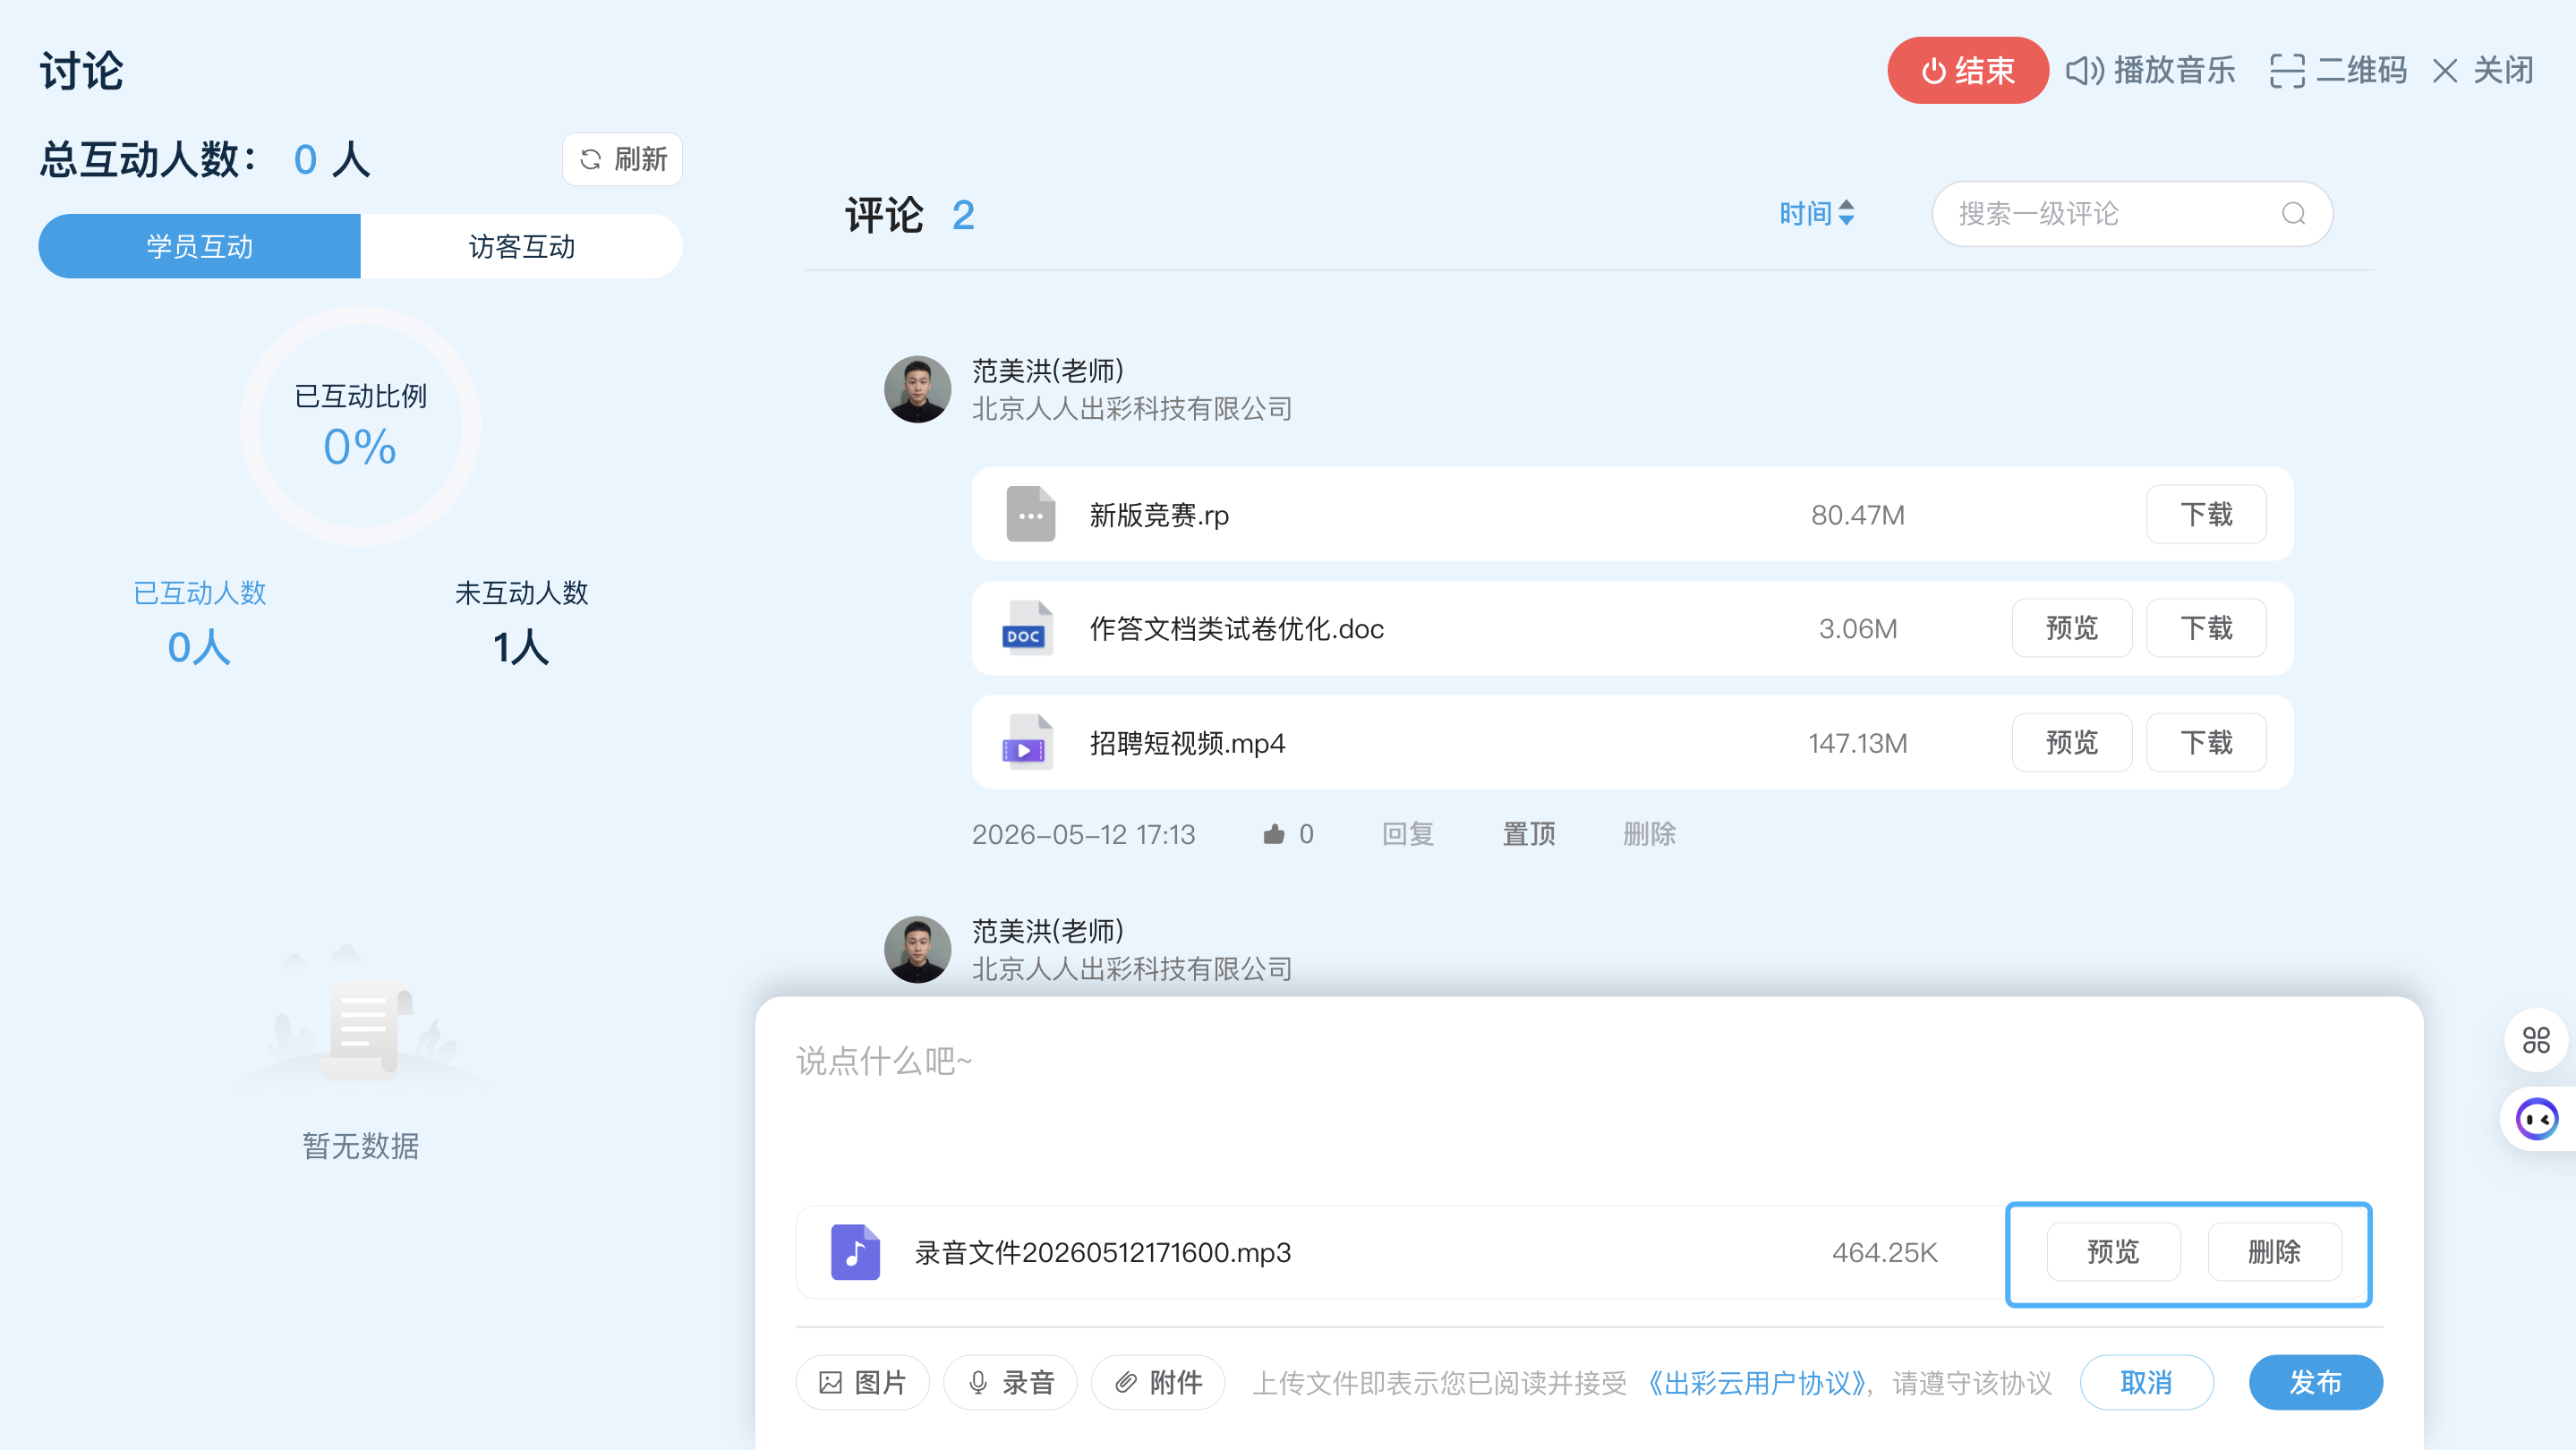The height and width of the screenshot is (1450, 2576).
Task: Preview the attached 录音文件 mp3
Action: pos(2113,1251)
